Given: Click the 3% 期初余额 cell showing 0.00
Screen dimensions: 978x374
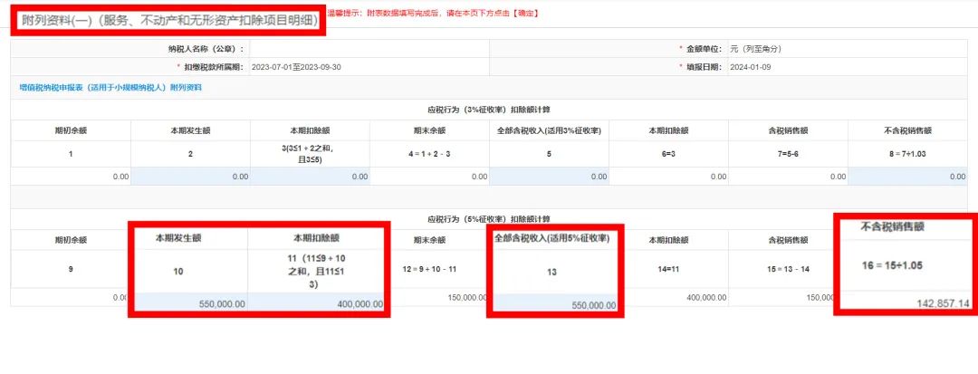Looking at the screenshot, I should (x=71, y=177).
